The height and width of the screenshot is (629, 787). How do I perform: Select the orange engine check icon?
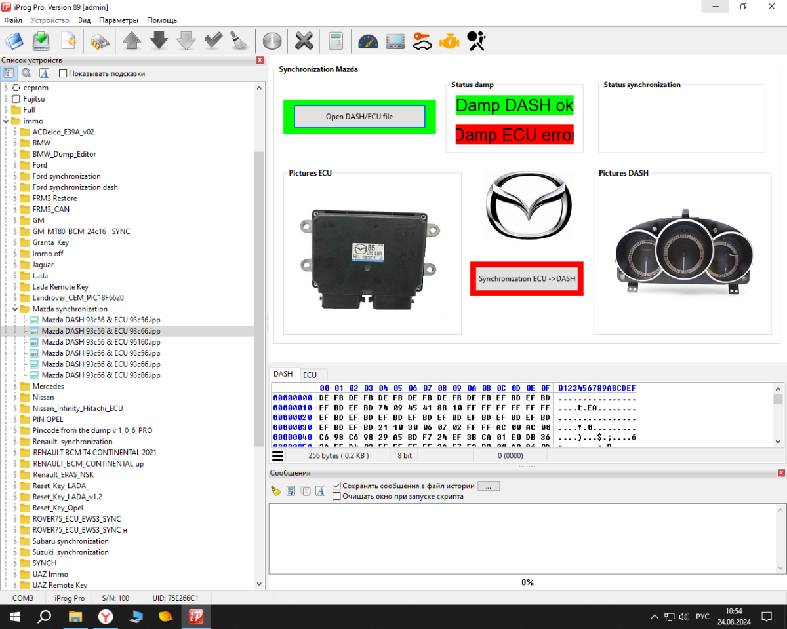click(449, 41)
